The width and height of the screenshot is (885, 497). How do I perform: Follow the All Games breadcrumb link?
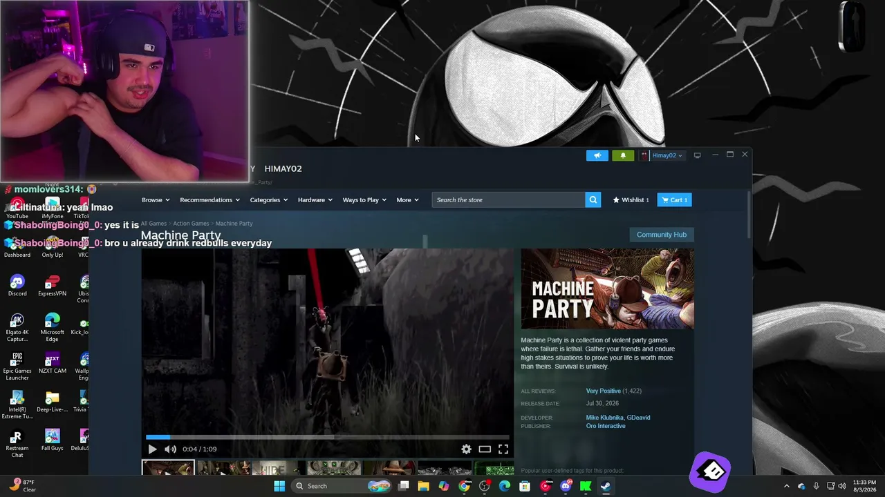[x=153, y=224]
